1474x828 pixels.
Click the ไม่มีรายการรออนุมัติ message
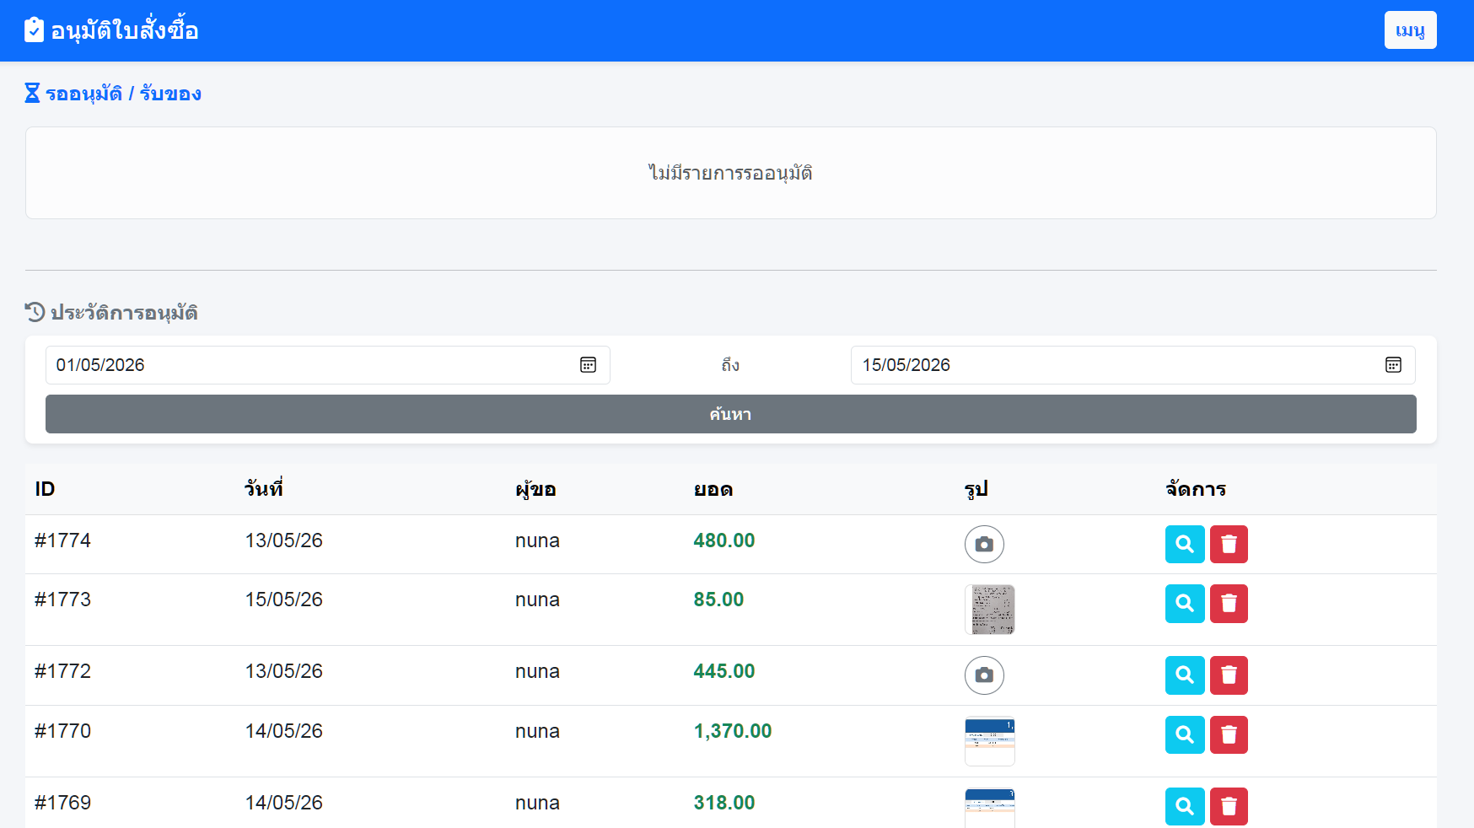pyautogui.click(x=730, y=173)
